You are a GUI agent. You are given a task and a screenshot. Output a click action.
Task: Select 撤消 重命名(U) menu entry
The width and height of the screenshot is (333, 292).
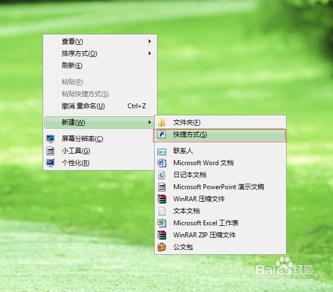click(x=100, y=106)
